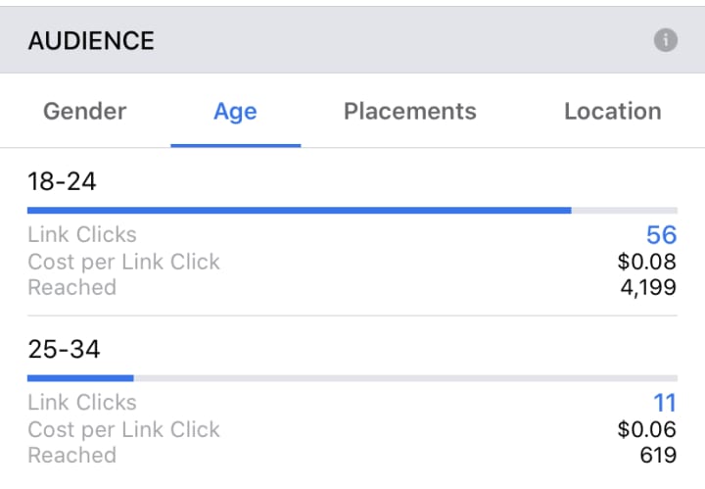Screen dimensions: 705x489
Task: Click the 25-34 blue progress bar
Action: coord(80,378)
